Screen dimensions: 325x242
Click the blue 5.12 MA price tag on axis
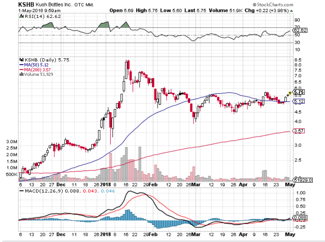[x=299, y=101]
